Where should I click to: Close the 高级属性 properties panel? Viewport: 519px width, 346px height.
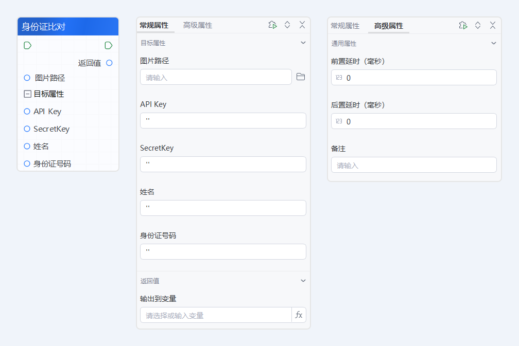pos(493,25)
